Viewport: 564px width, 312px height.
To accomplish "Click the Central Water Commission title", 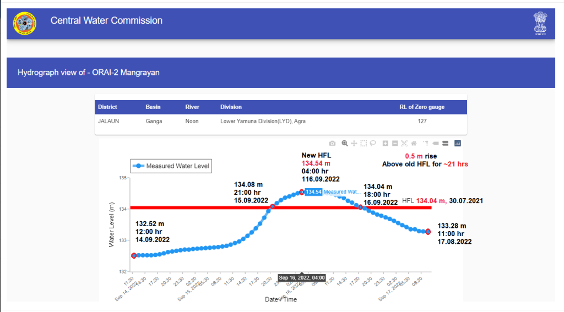I will [x=106, y=21].
